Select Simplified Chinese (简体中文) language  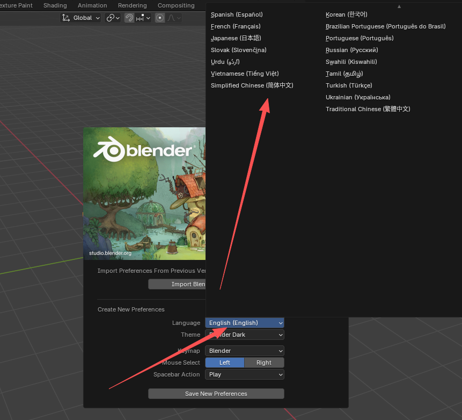point(252,85)
